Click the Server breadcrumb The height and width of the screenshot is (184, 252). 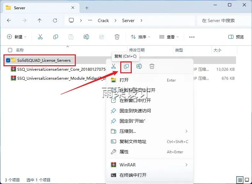128,20
